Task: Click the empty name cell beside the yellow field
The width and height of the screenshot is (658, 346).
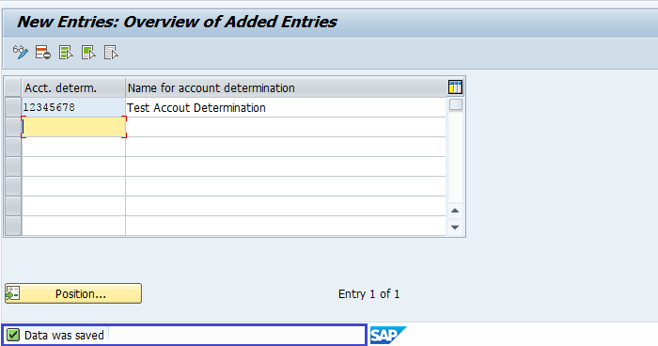Action: pos(286,127)
